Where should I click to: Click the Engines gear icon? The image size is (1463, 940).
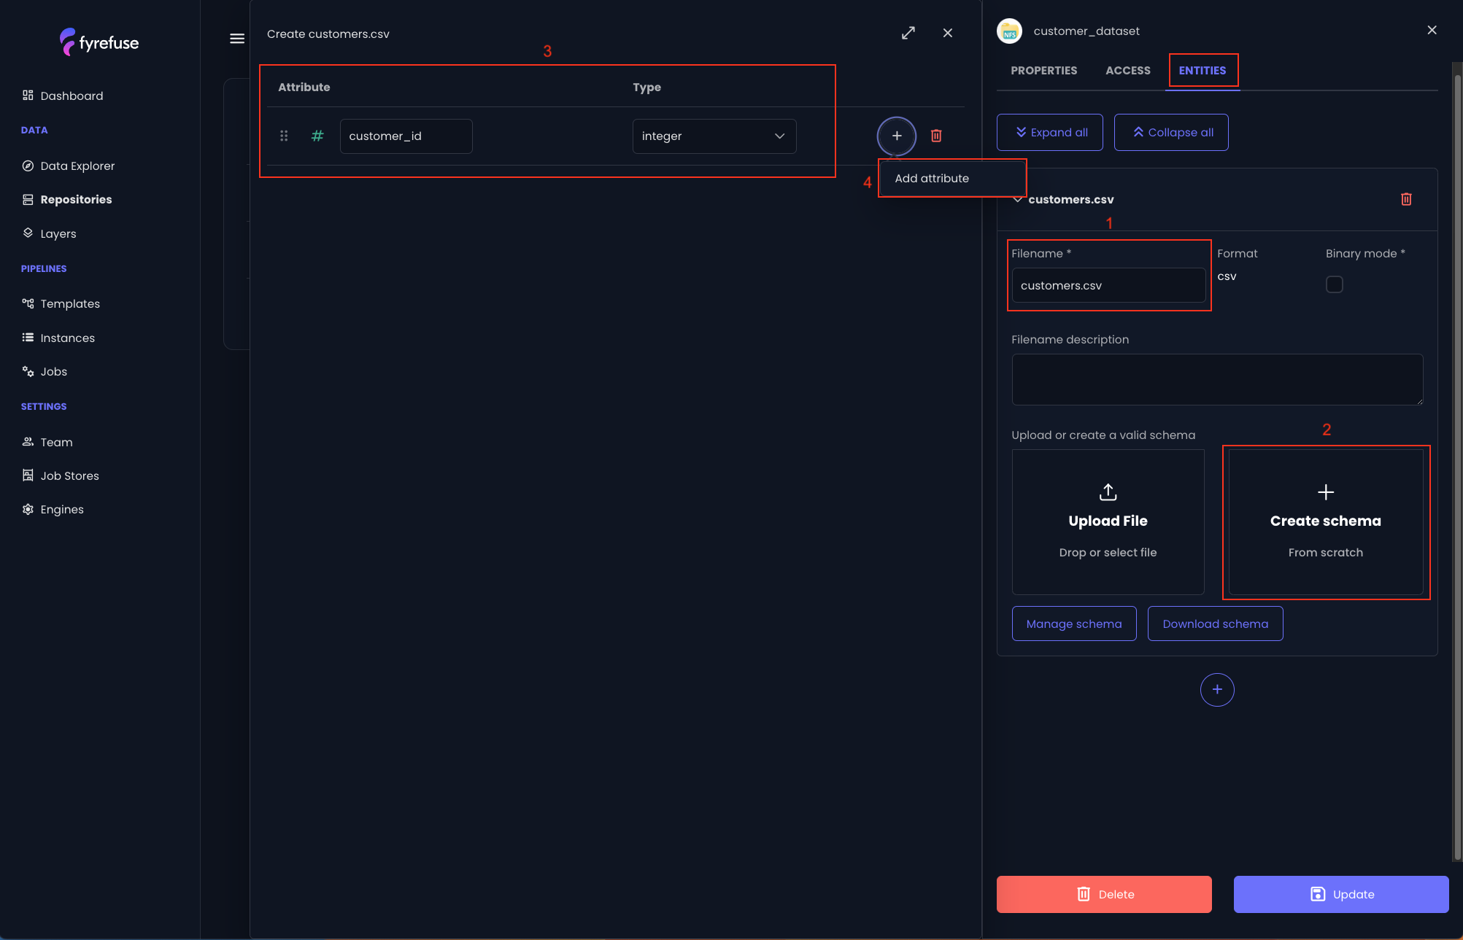click(28, 509)
